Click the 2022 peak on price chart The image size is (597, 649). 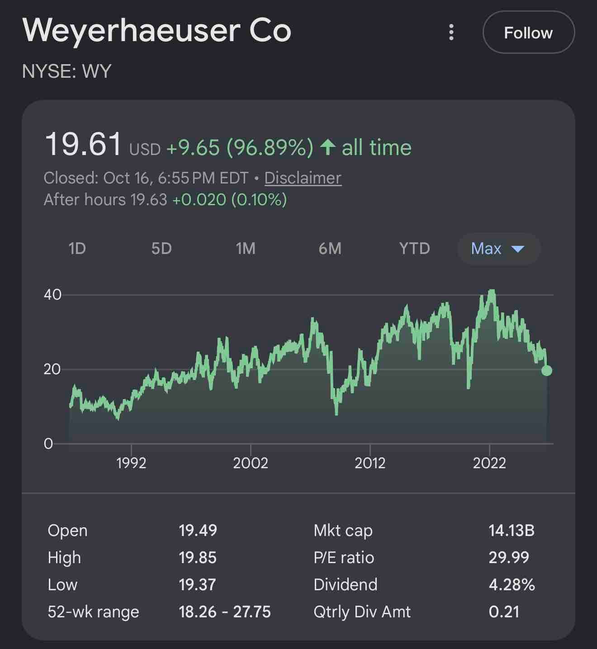tap(491, 292)
